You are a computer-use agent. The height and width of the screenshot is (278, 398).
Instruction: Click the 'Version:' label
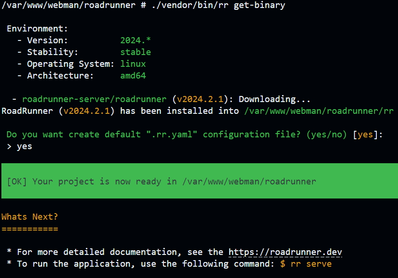click(47, 40)
